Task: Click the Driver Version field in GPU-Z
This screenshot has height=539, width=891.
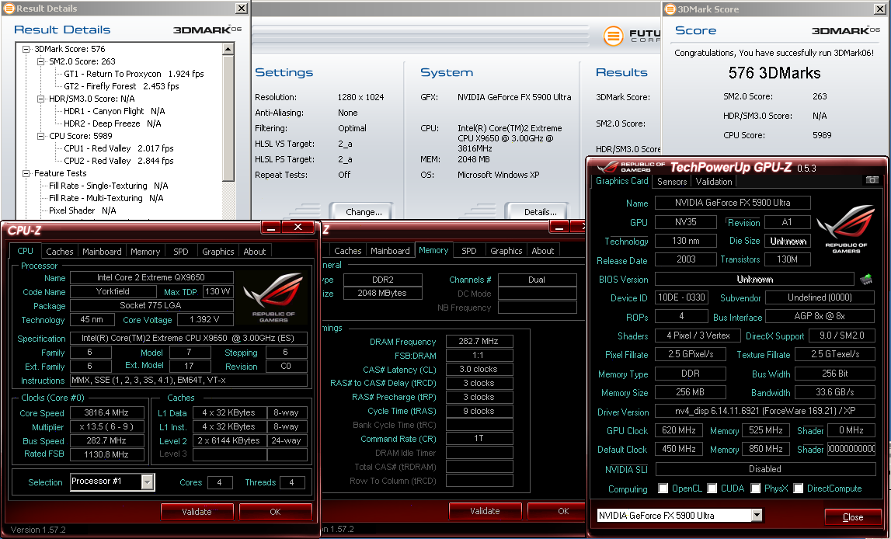Action: (765, 411)
